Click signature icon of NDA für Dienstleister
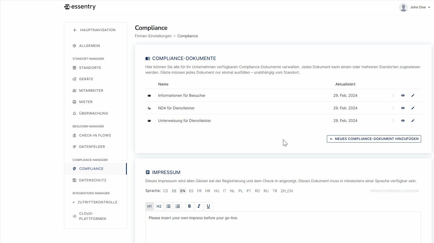This screenshot has height=243, width=434. (149, 108)
